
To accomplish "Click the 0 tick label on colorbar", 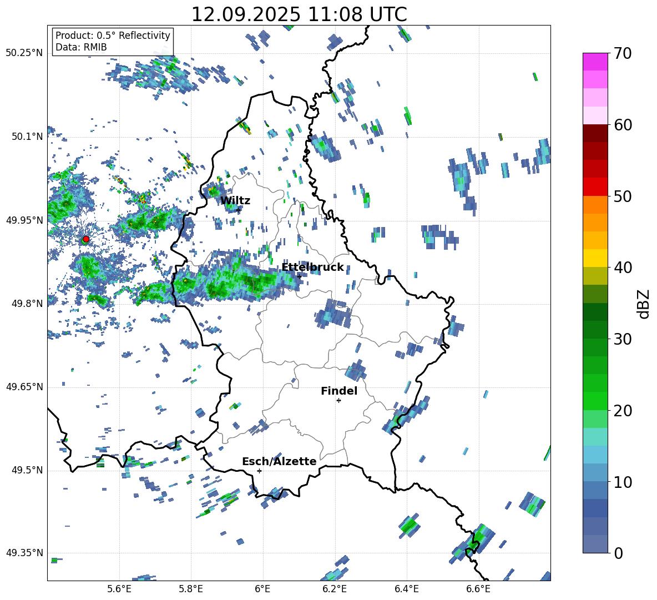I will [x=618, y=553].
